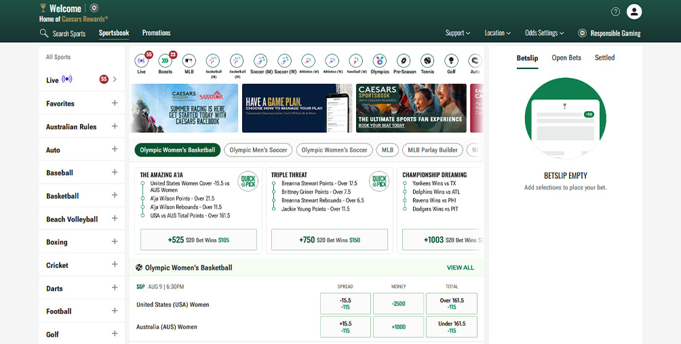Open the Caesars Racebook Saratoga banner
Image resolution: width=681 pixels, height=344 pixels.
(x=184, y=108)
